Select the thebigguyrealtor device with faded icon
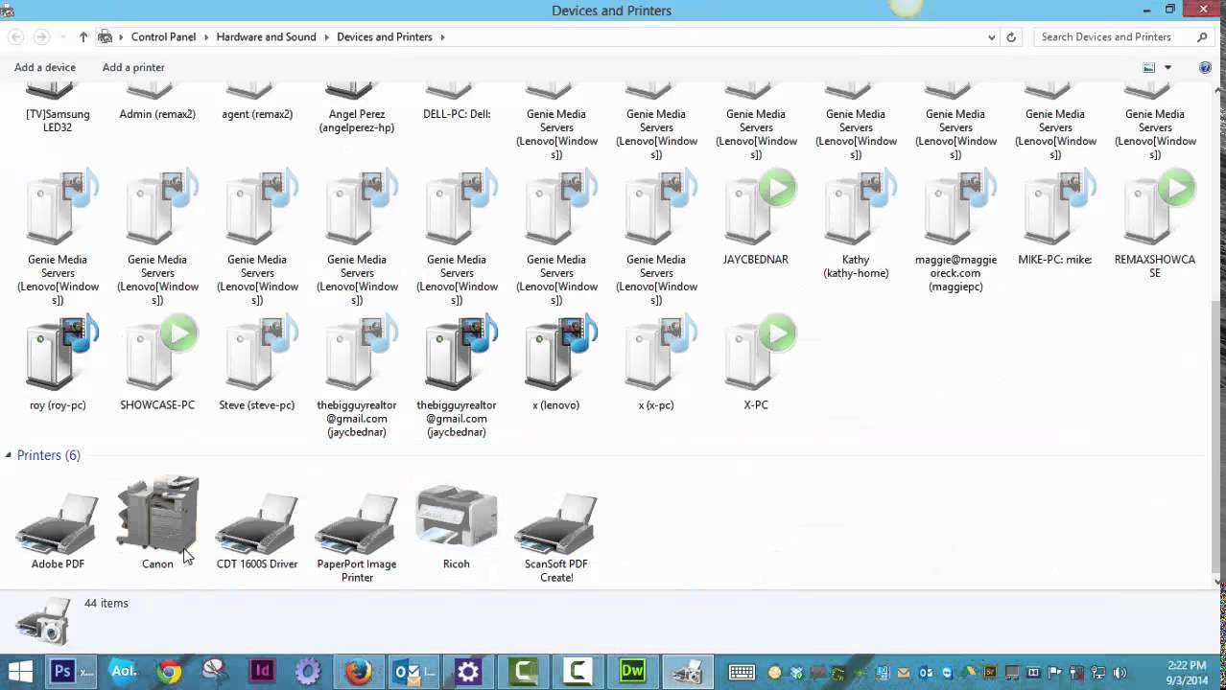Image resolution: width=1226 pixels, height=690 pixels. click(357, 378)
